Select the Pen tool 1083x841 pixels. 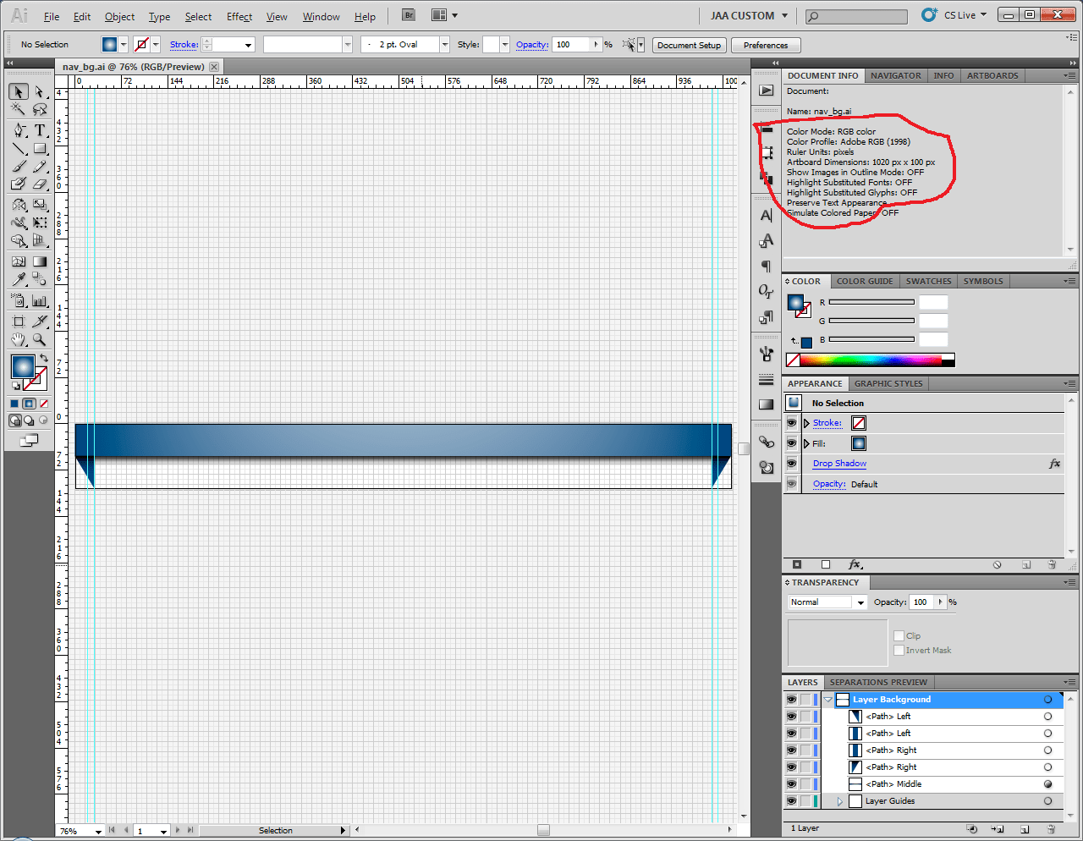tap(19, 130)
